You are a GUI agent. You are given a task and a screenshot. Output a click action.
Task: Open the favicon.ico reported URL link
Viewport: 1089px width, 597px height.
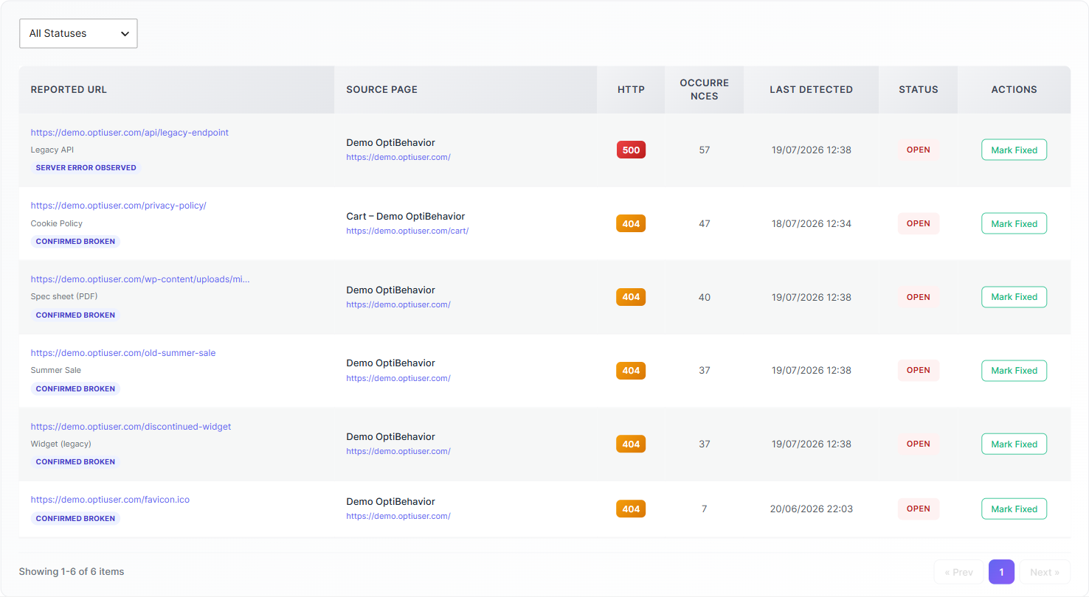111,500
